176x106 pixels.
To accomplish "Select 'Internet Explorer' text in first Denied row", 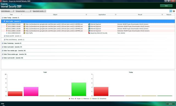I will [96, 24].
